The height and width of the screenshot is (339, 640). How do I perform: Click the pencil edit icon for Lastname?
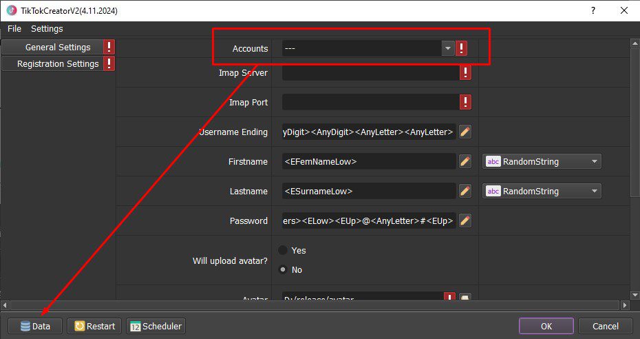pyautogui.click(x=465, y=191)
